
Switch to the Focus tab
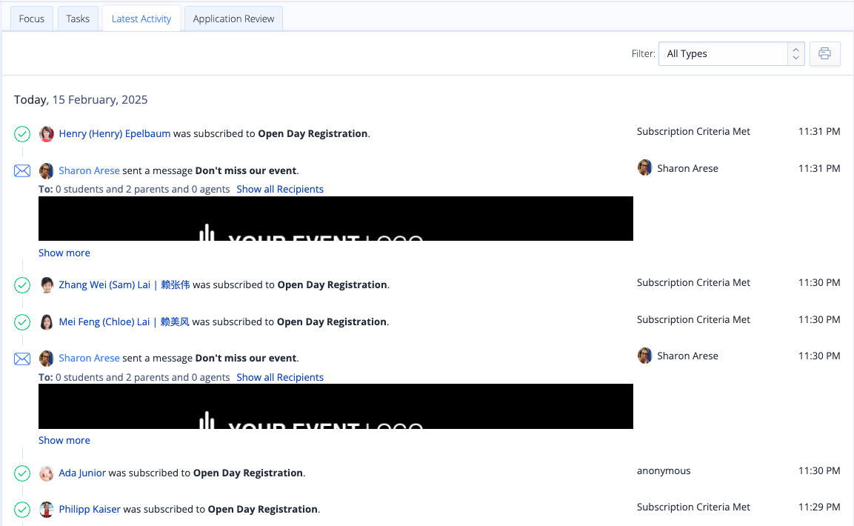click(31, 18)
